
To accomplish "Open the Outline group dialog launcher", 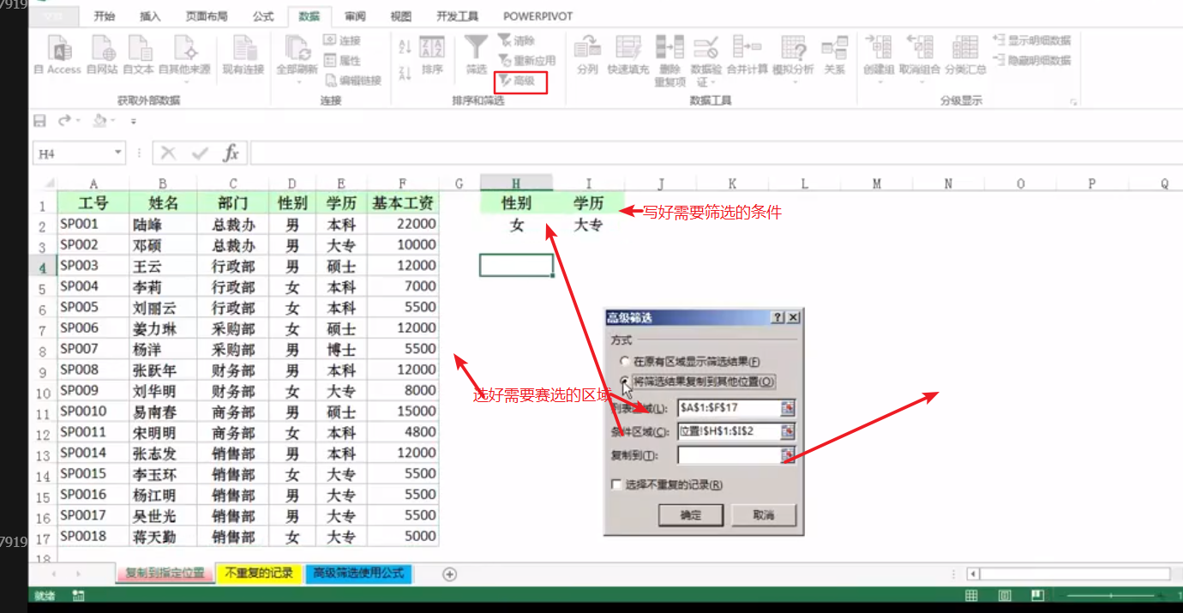I will click(1073, 102).
